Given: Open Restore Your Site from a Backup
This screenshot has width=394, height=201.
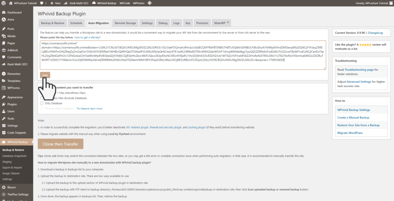Looking at the screenshot, I should point(358,125).
